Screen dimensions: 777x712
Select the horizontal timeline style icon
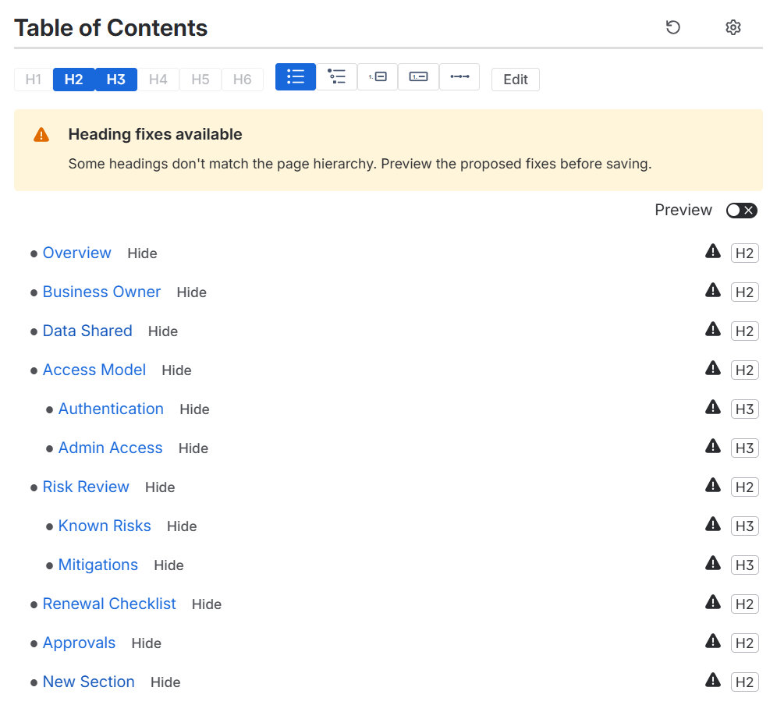point(459,76)
